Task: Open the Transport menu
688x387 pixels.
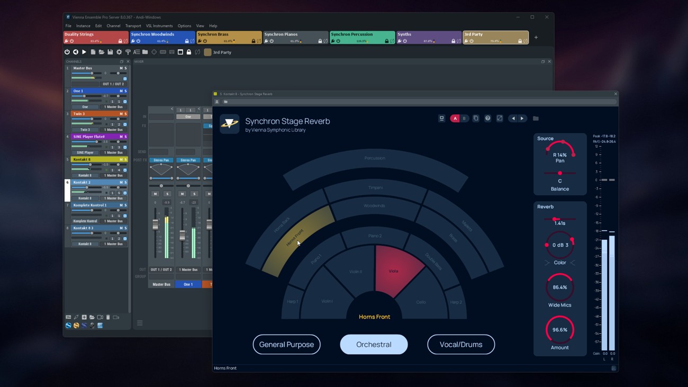Action: (133, 25)
